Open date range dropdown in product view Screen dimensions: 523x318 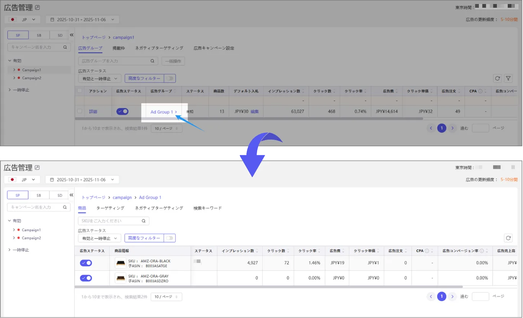82,179
